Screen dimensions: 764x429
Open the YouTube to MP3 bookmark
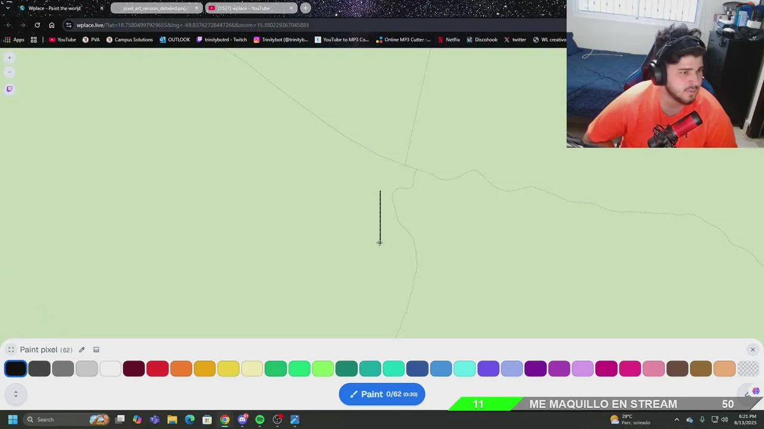[342, 40]
